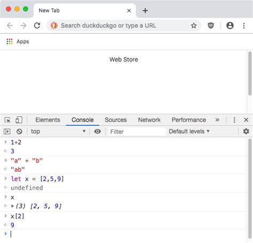This screenshot has height=243, width=253.
Task: Click the green macOS fullscreen button
Action: [26, 9]
